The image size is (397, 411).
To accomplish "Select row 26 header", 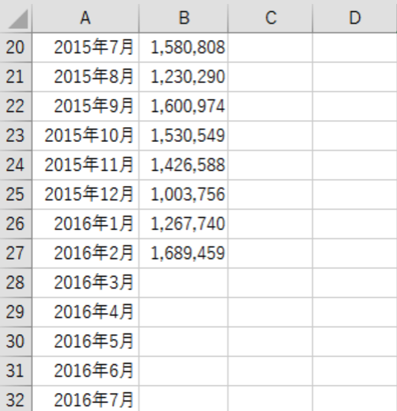I will 16,224.
